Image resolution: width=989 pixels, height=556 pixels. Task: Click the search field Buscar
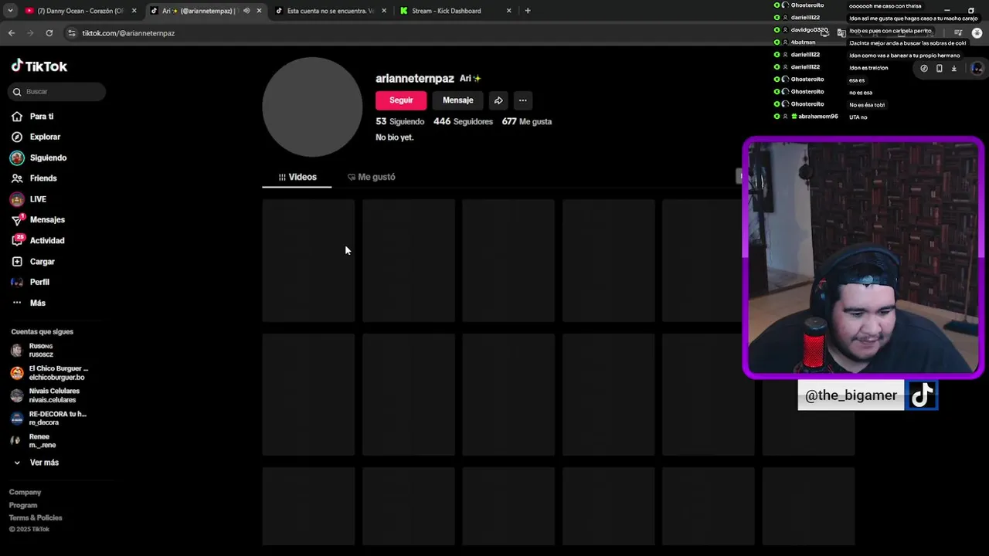click(57, 92)
